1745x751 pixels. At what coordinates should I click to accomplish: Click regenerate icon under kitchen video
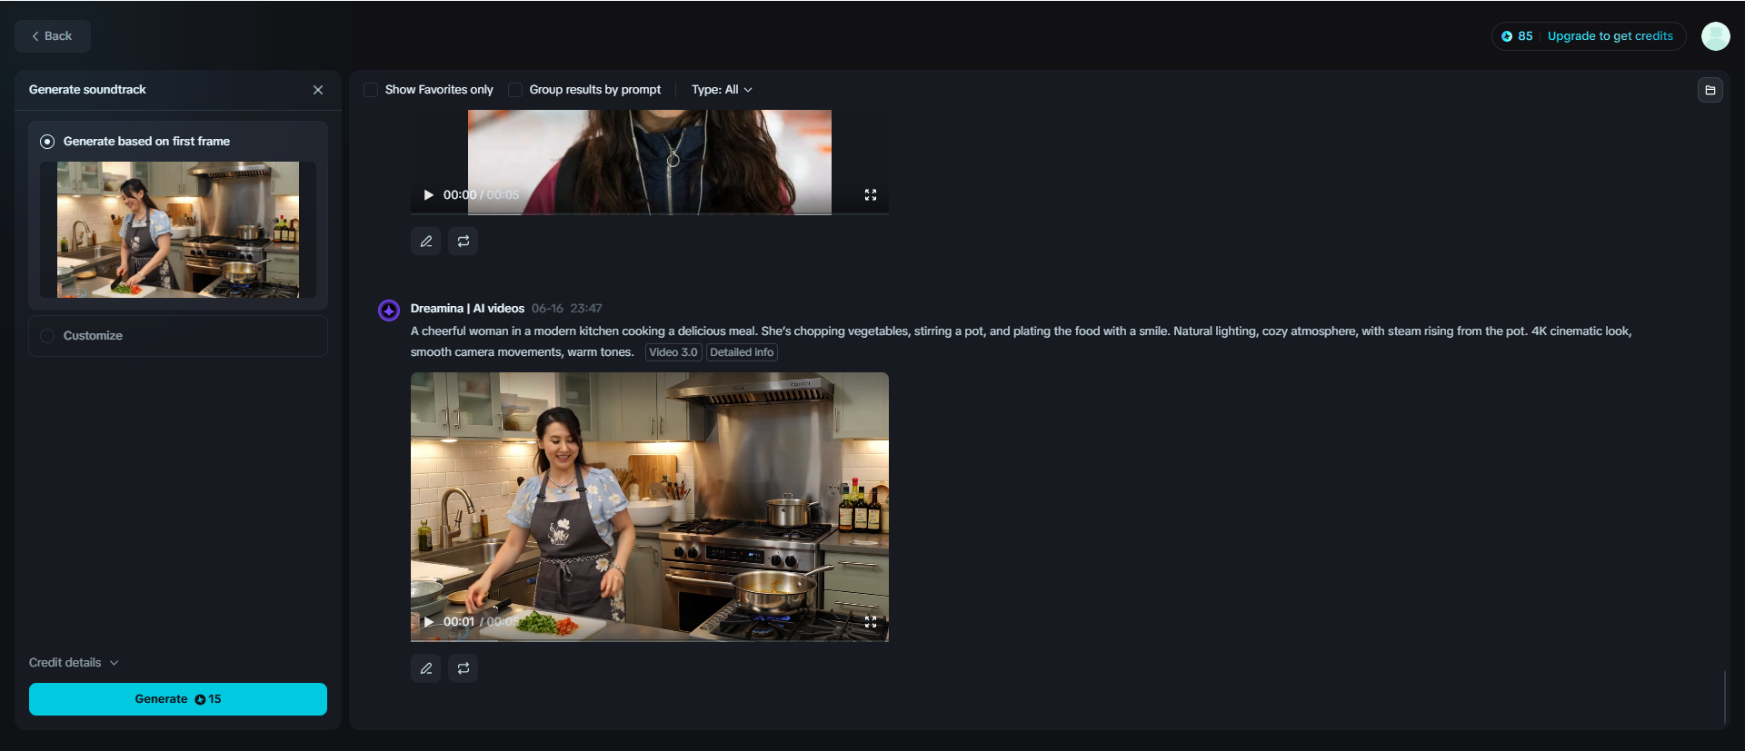[x=464, y=668]
